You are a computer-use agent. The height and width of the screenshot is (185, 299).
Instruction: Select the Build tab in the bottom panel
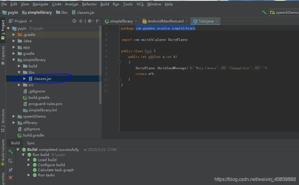tap(15, 143)
